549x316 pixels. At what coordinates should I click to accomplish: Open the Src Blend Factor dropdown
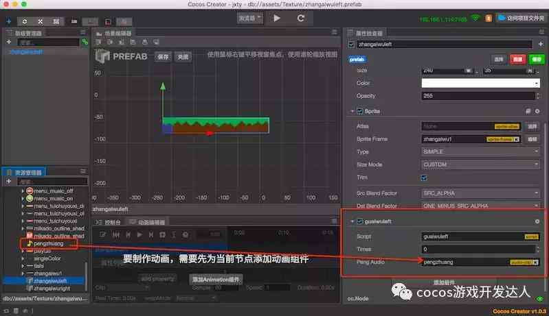(480, 193)
